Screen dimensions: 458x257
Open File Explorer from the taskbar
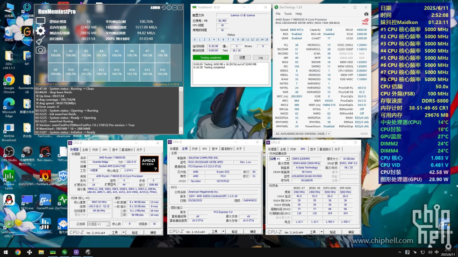[41, 252]
